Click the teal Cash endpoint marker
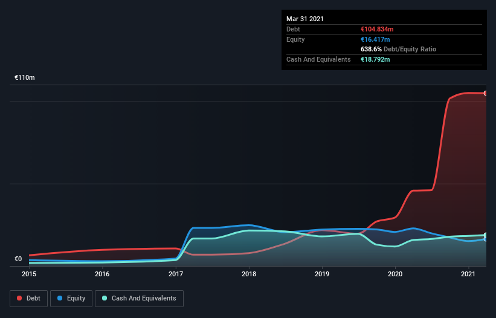Screen dimensions: 496x318 click(x=486, y=235)
